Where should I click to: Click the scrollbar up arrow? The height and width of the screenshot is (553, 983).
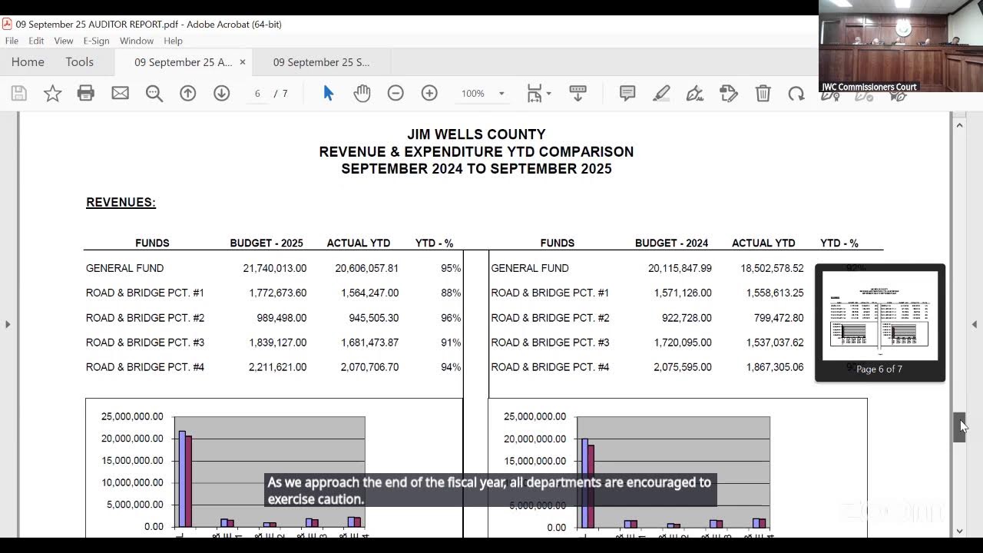point(959,124)
